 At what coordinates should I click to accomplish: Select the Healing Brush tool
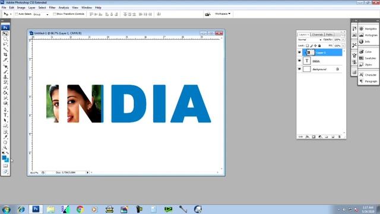tap(5, 67)
